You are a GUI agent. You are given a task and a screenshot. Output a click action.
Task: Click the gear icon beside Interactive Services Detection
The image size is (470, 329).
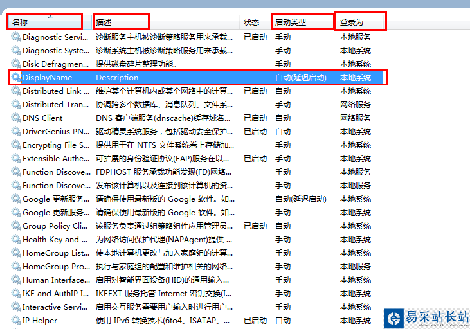[x=16, y=307]
